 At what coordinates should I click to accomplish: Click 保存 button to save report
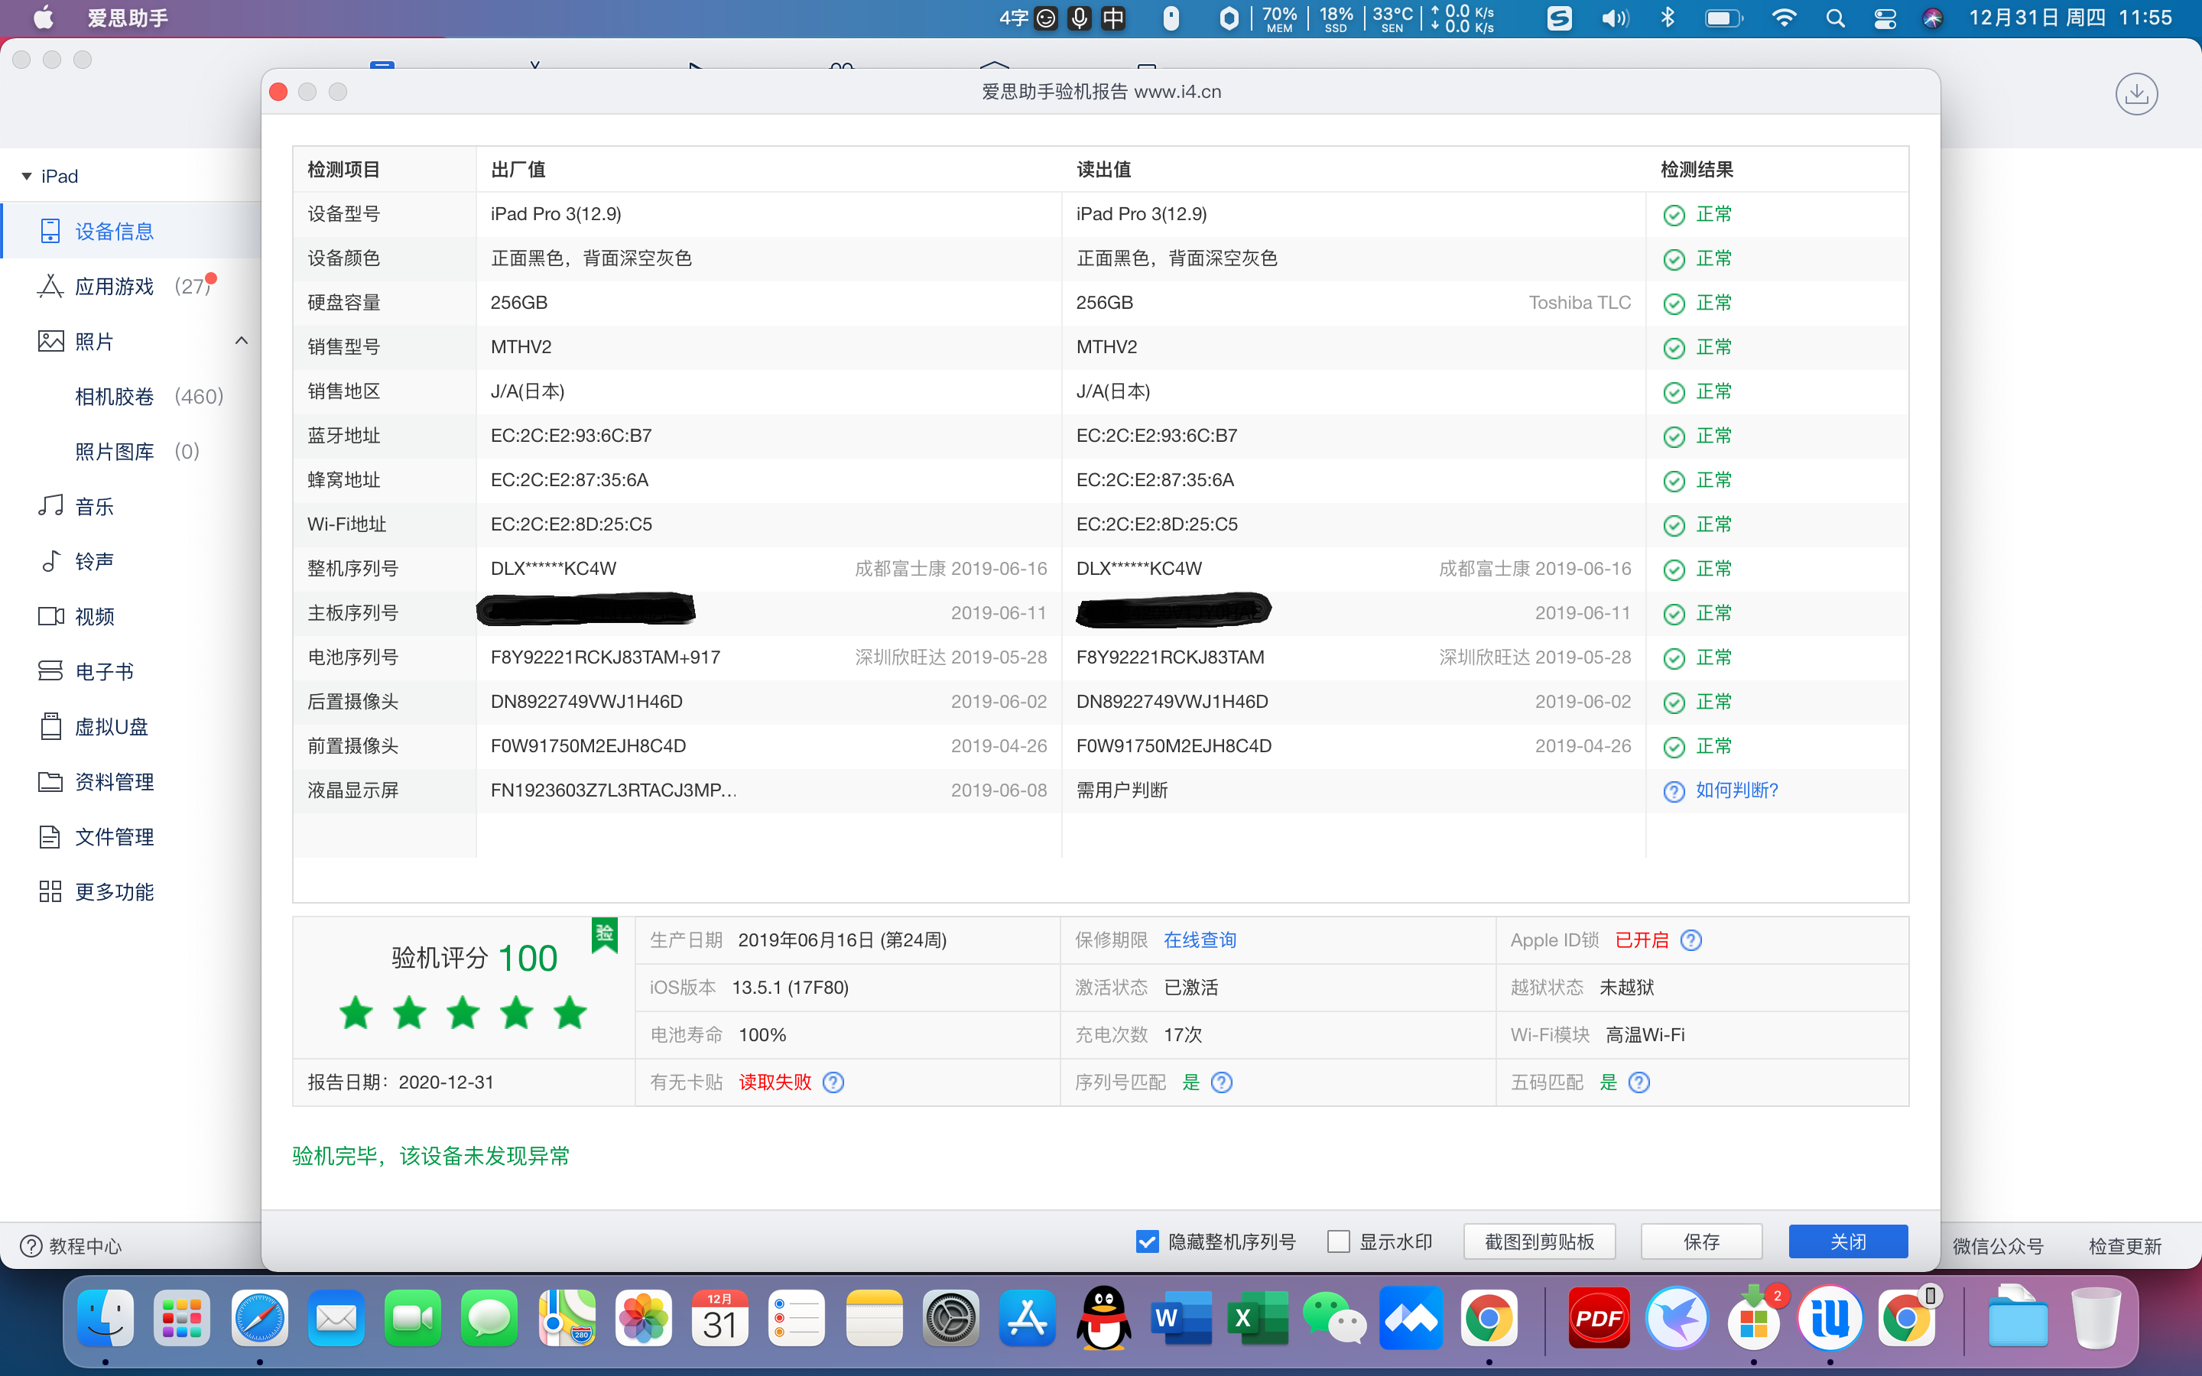[x=1701, y=1241]
